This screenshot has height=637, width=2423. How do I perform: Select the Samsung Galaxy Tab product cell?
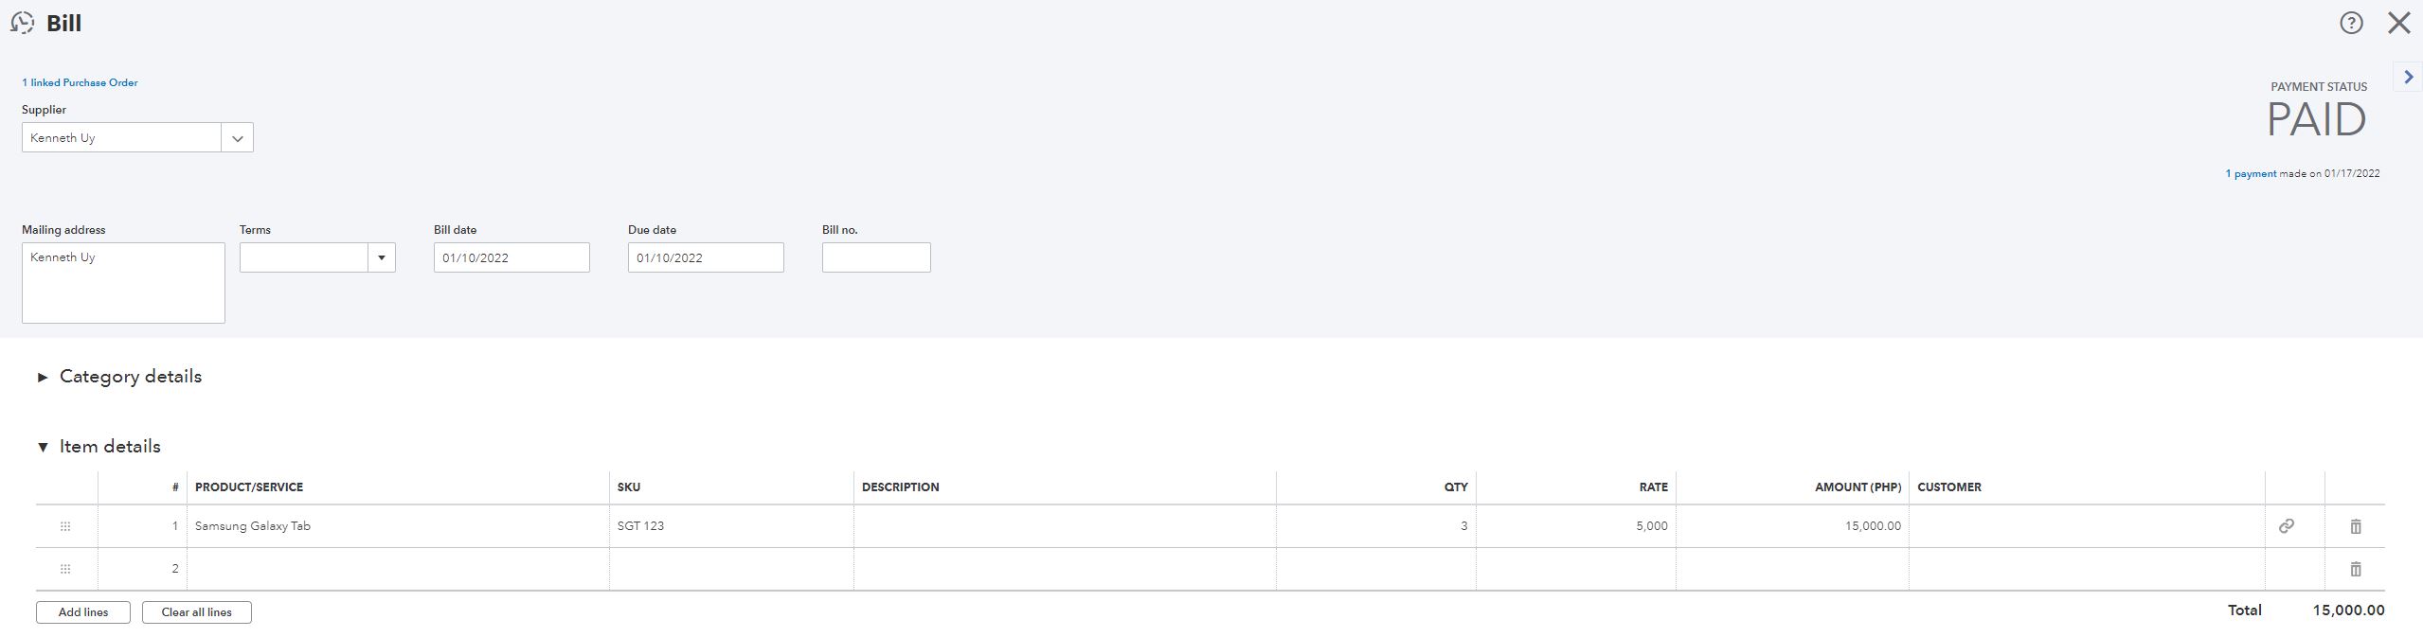coord(398,526)
